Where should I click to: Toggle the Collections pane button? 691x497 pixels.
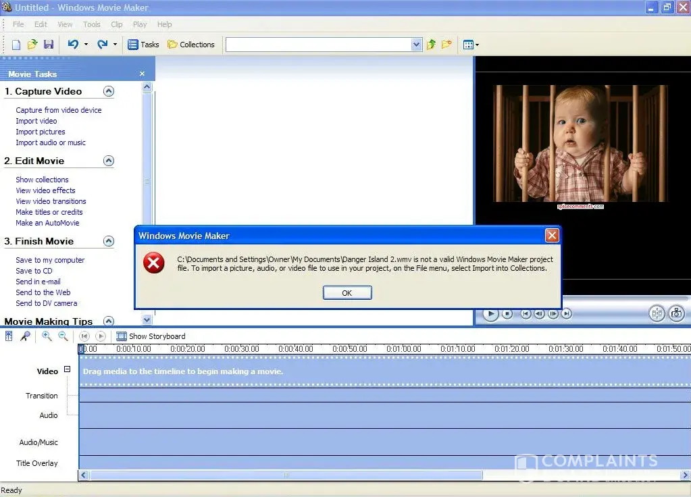pos(190,45)
